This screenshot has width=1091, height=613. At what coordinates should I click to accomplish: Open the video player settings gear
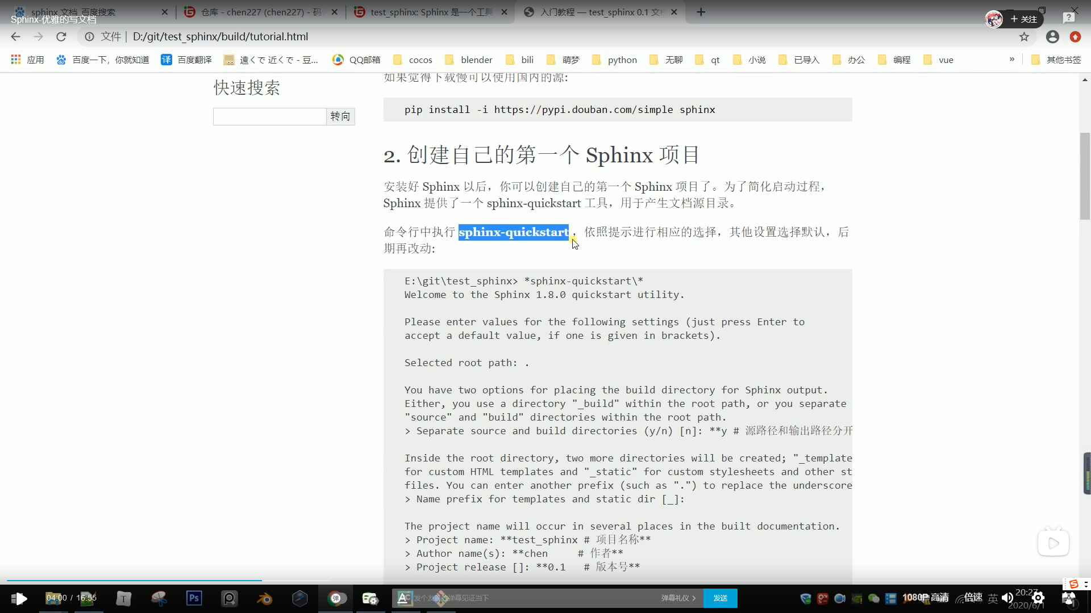point(1038,598)
